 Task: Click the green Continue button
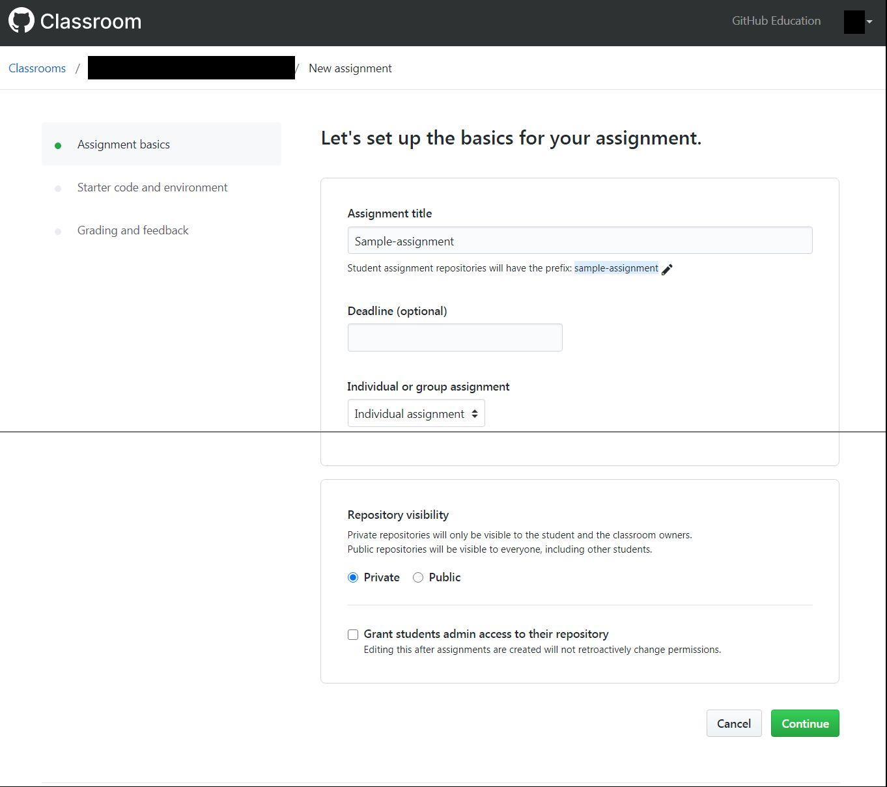(x=805, y=723)
